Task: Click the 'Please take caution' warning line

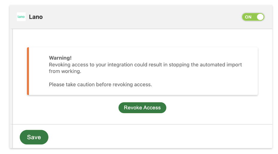Action: click(100, 85)
